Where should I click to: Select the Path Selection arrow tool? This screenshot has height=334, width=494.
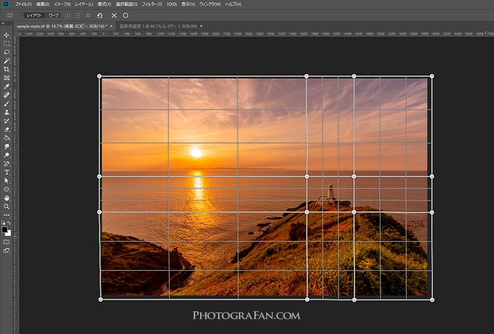click(x=6, y=181)
